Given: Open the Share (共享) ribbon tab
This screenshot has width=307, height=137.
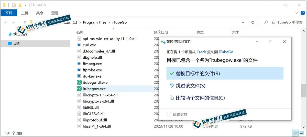Looking at the screenshot, I should (x=40, y=13).
